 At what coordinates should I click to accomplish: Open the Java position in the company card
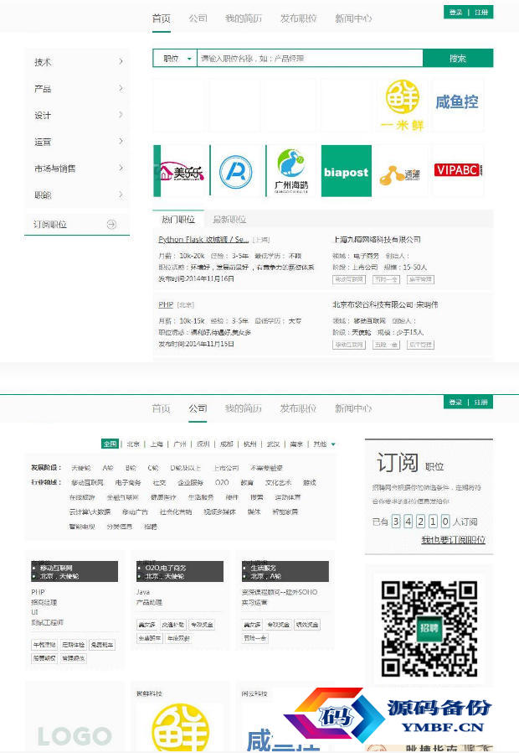pos(143,592)
